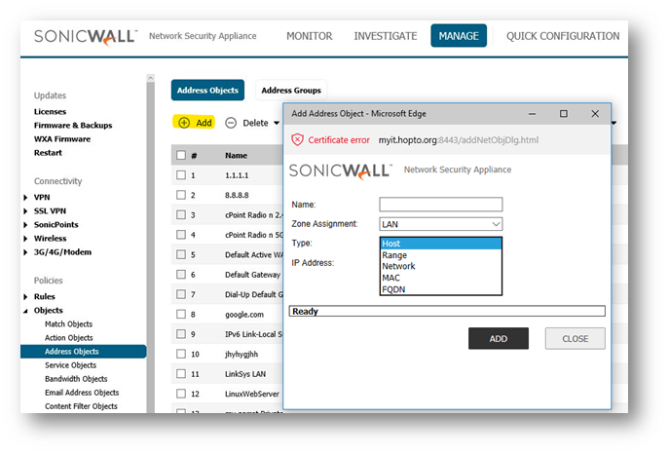
Task: Choose FQDN in Type list
Action: [x=441, y=289]
